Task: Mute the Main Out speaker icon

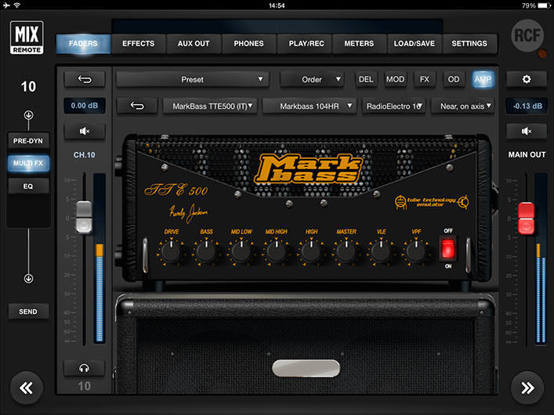Action: tap(527, 132)
